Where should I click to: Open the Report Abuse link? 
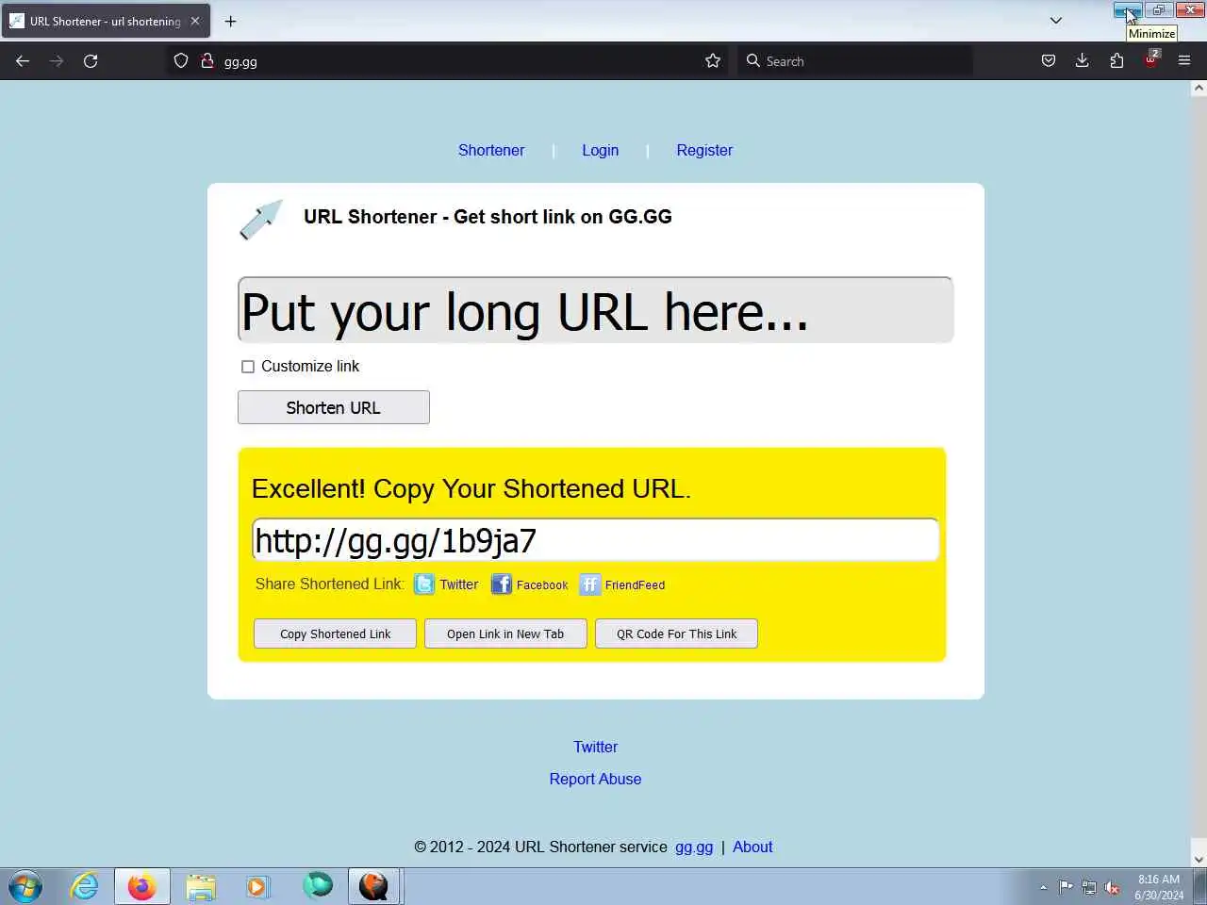(x=596, y=779)
